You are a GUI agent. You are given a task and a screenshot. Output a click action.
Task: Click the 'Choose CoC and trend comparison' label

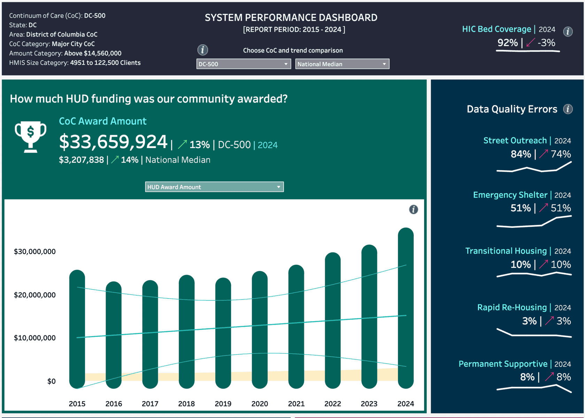pos(293,51)
